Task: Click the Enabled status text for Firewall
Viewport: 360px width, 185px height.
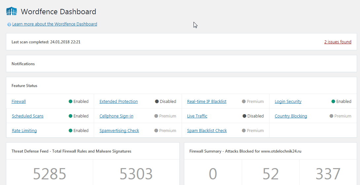Action: (81, 102)
